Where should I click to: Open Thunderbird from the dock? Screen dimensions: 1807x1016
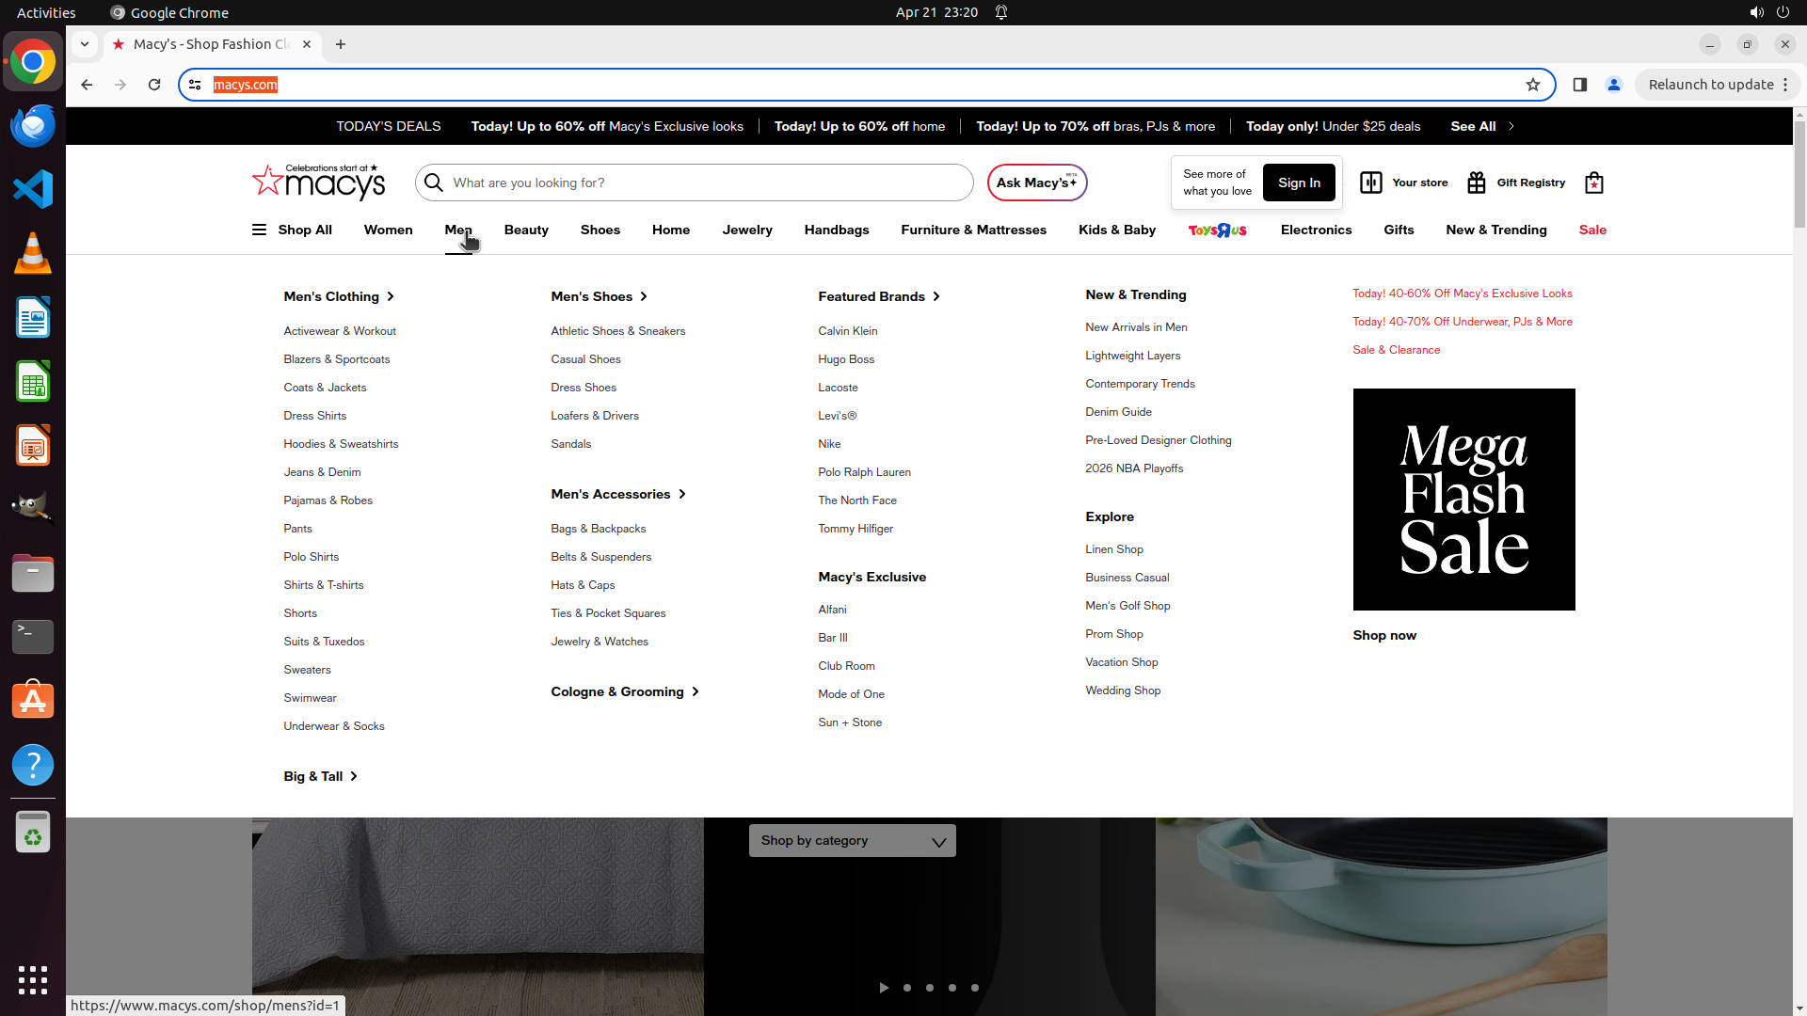[x=33, y=126]
